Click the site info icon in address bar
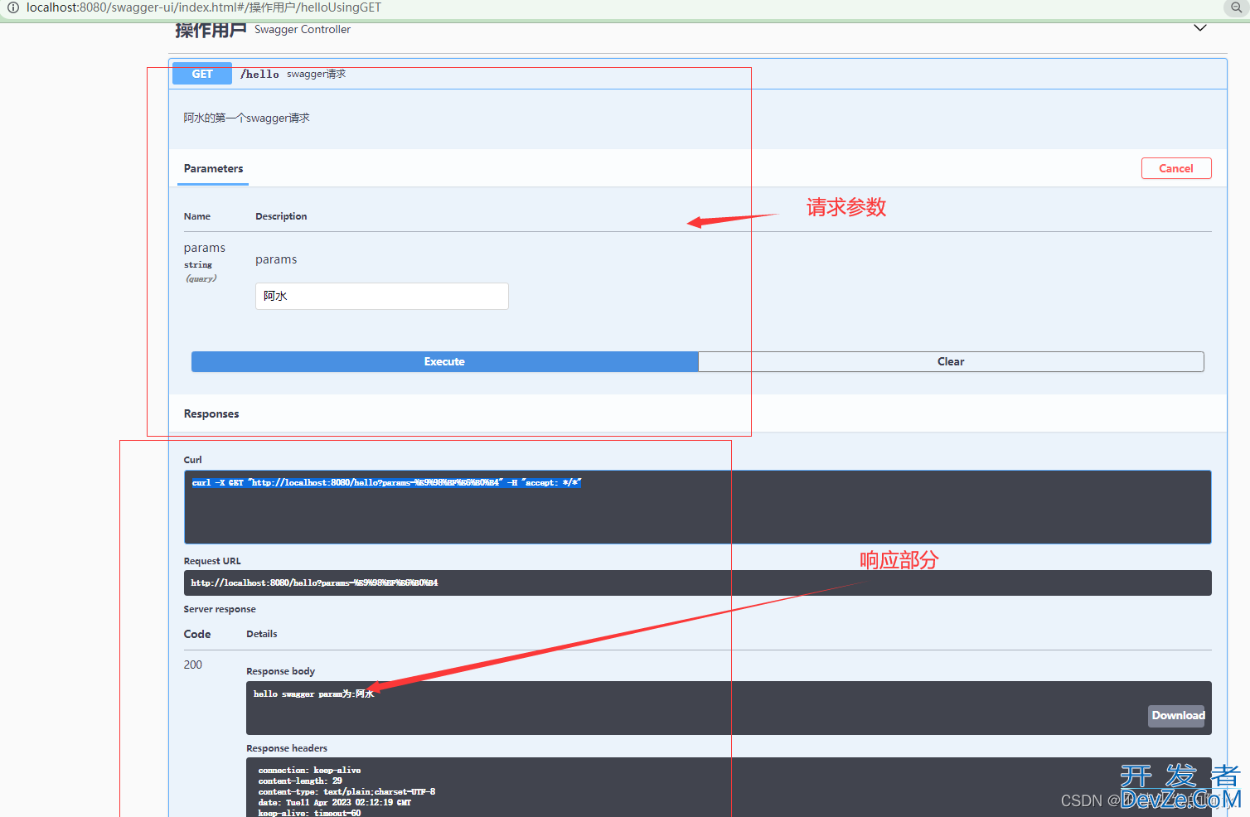The width and height of the screenshot is (1250, 817). [12, 7]
